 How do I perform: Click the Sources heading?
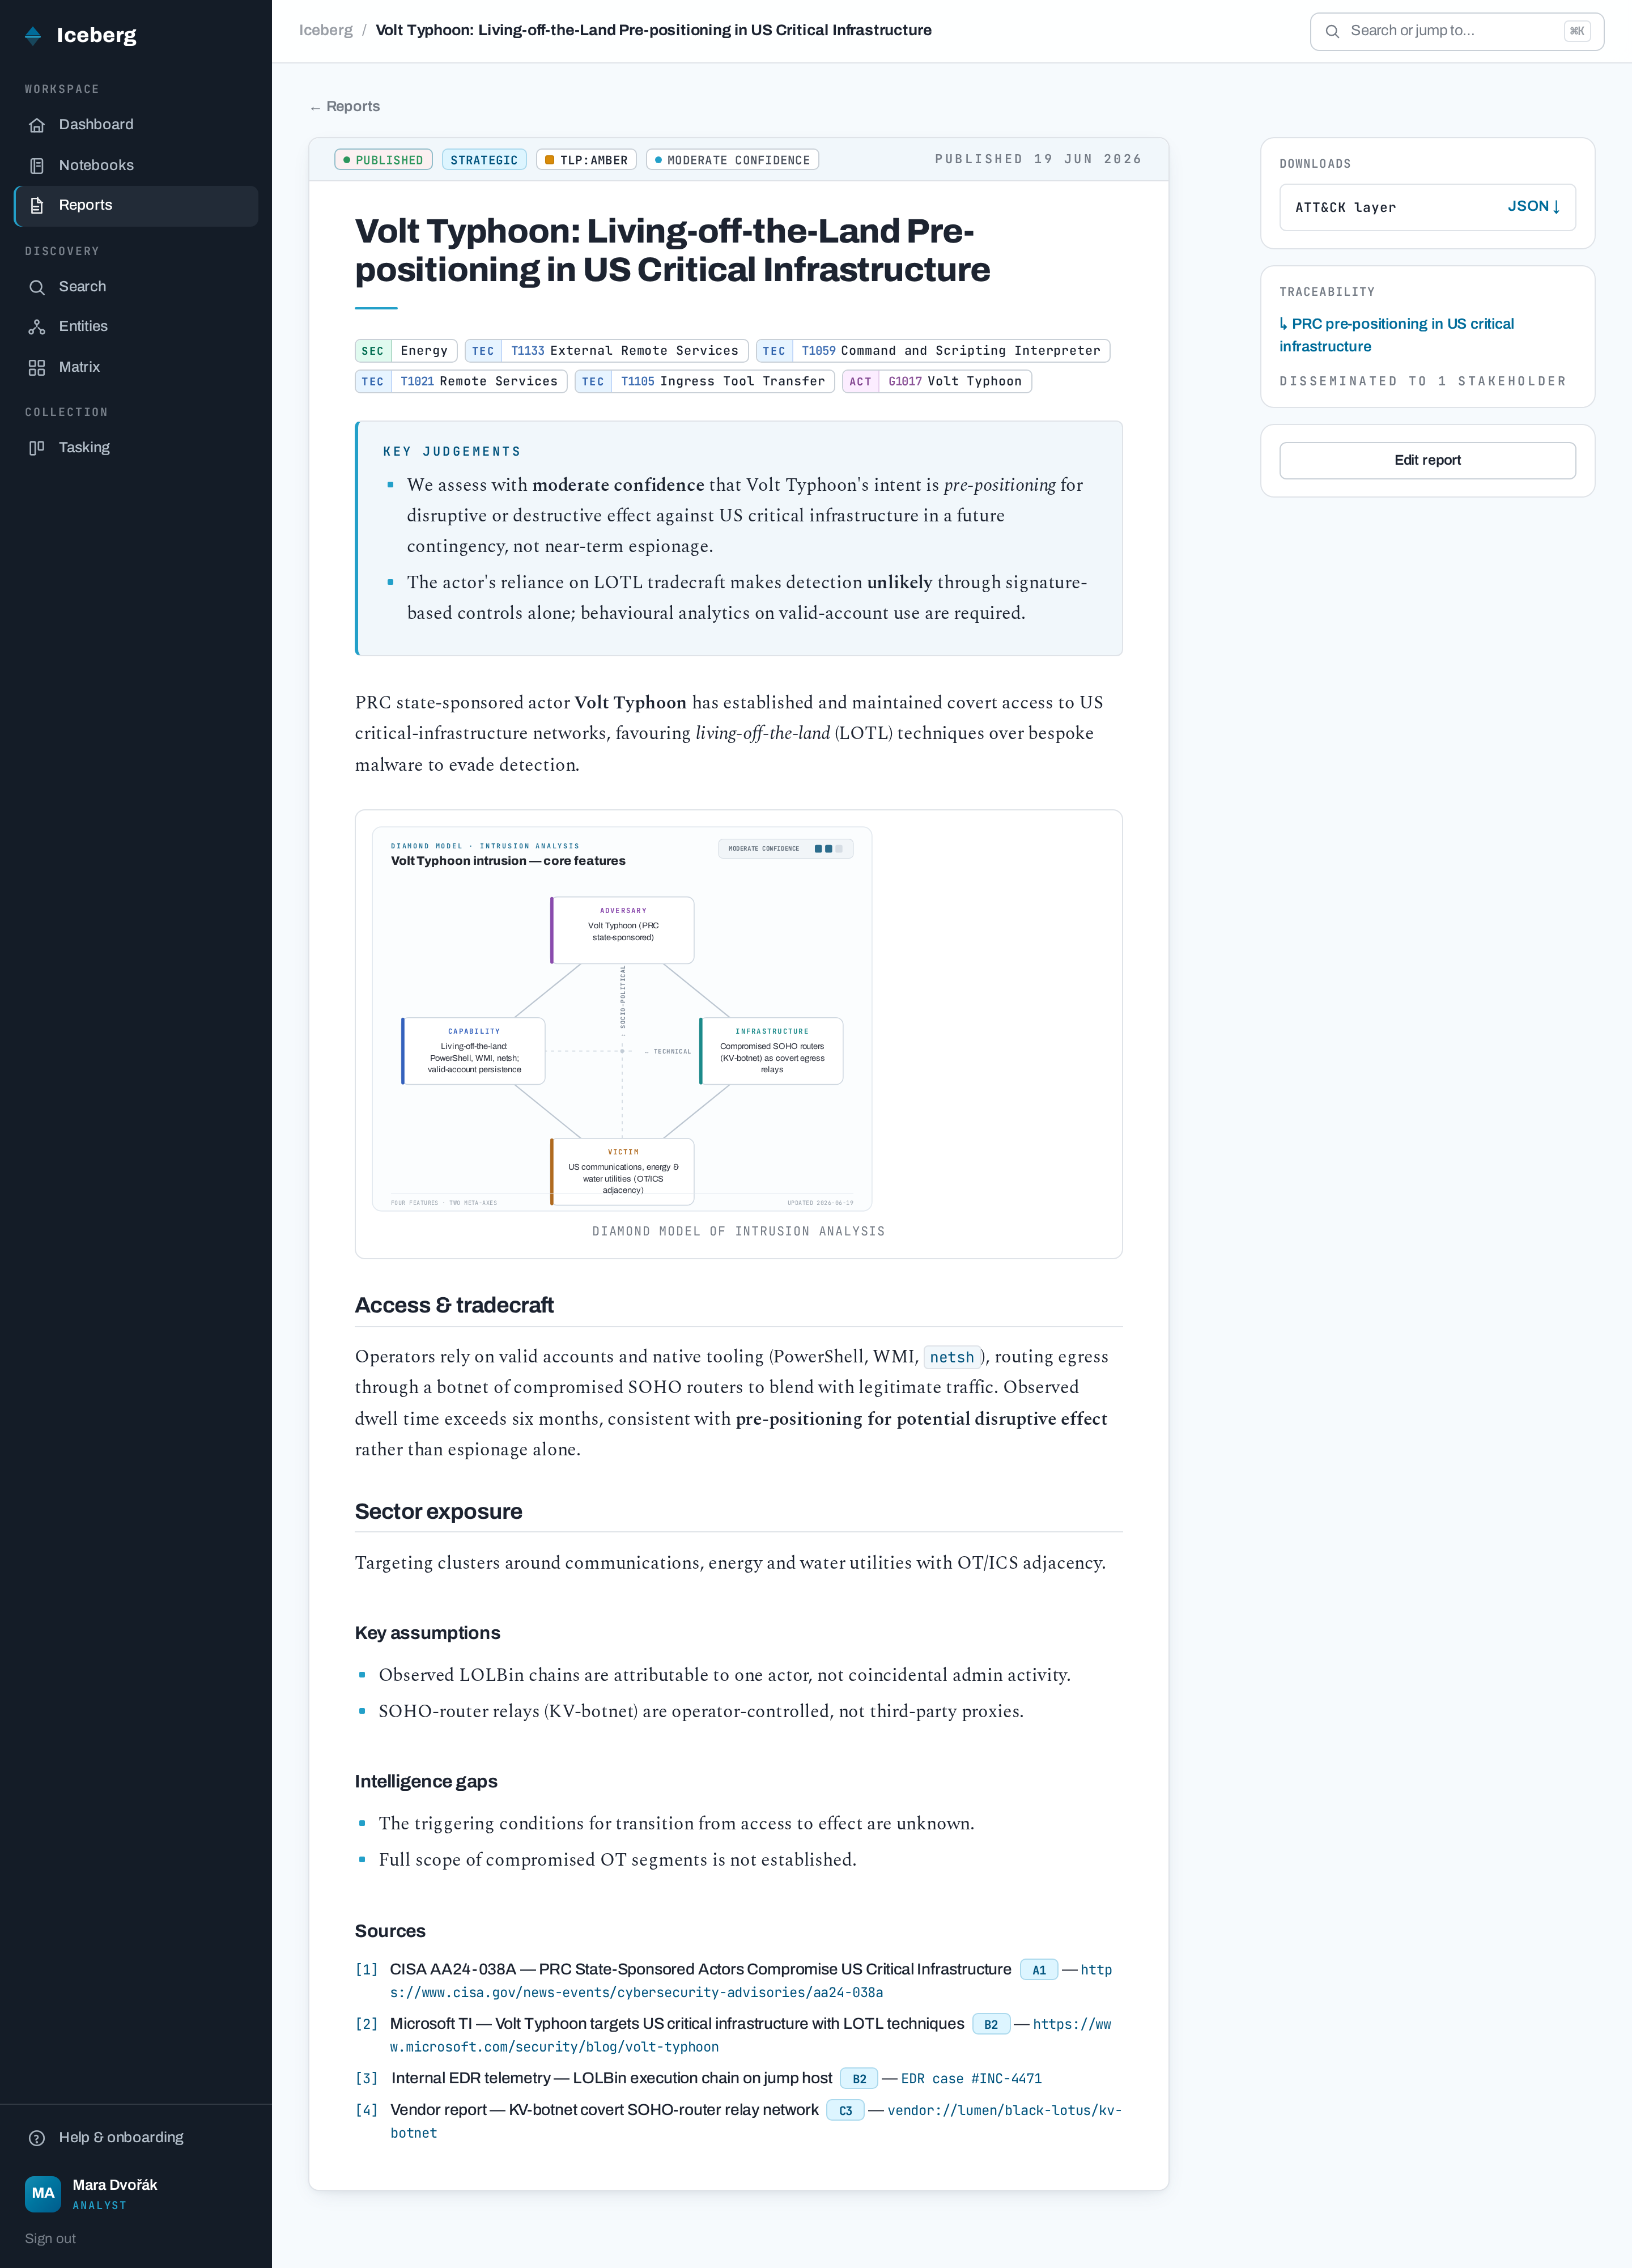[x=390, y=1932]
